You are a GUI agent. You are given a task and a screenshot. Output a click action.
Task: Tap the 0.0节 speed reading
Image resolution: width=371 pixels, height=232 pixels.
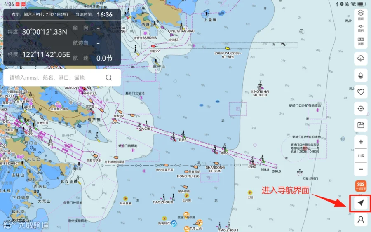(104, 58)
